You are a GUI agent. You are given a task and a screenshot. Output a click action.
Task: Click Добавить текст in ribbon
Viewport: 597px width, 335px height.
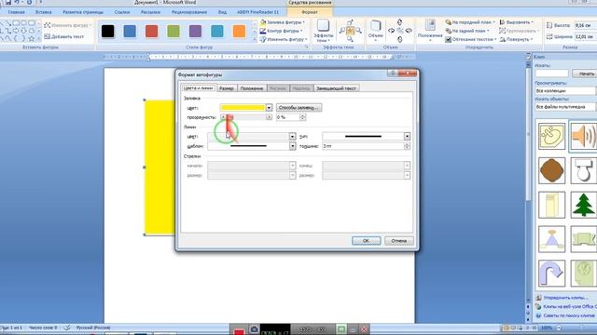(64, 37)
